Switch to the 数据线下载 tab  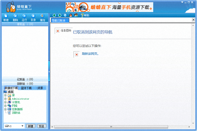click(x=11, y=88)
